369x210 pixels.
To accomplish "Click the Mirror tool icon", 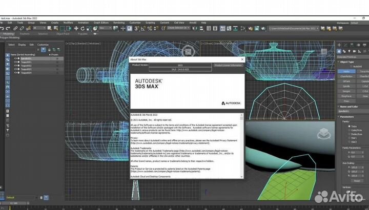I will tap(195, 29).
